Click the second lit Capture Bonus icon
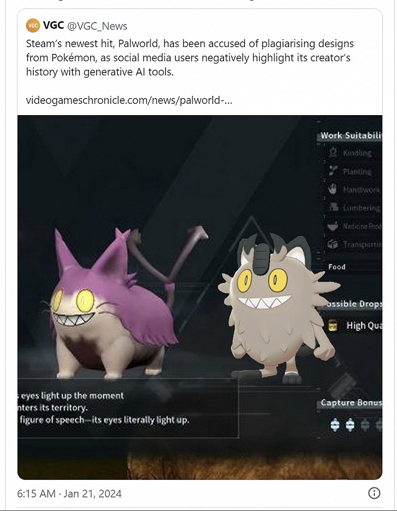The width and height of the screenshot is (397, 511). pyautogui.click(x=350, y=425)
